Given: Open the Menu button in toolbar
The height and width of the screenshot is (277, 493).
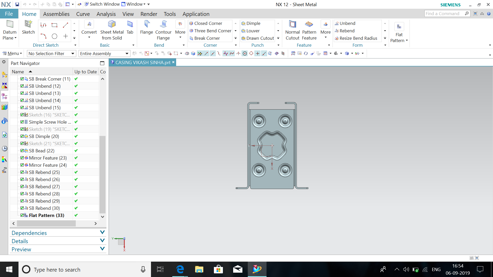Looking at the screenshot, I should point(12,53).
